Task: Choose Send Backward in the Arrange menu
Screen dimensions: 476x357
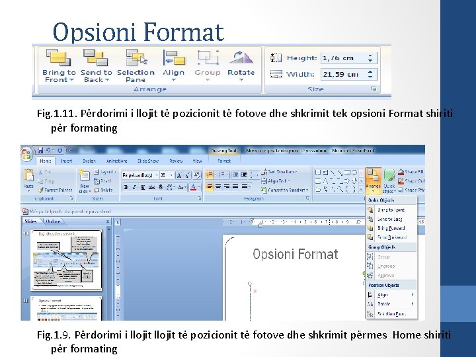Action: tap(391, 237)
